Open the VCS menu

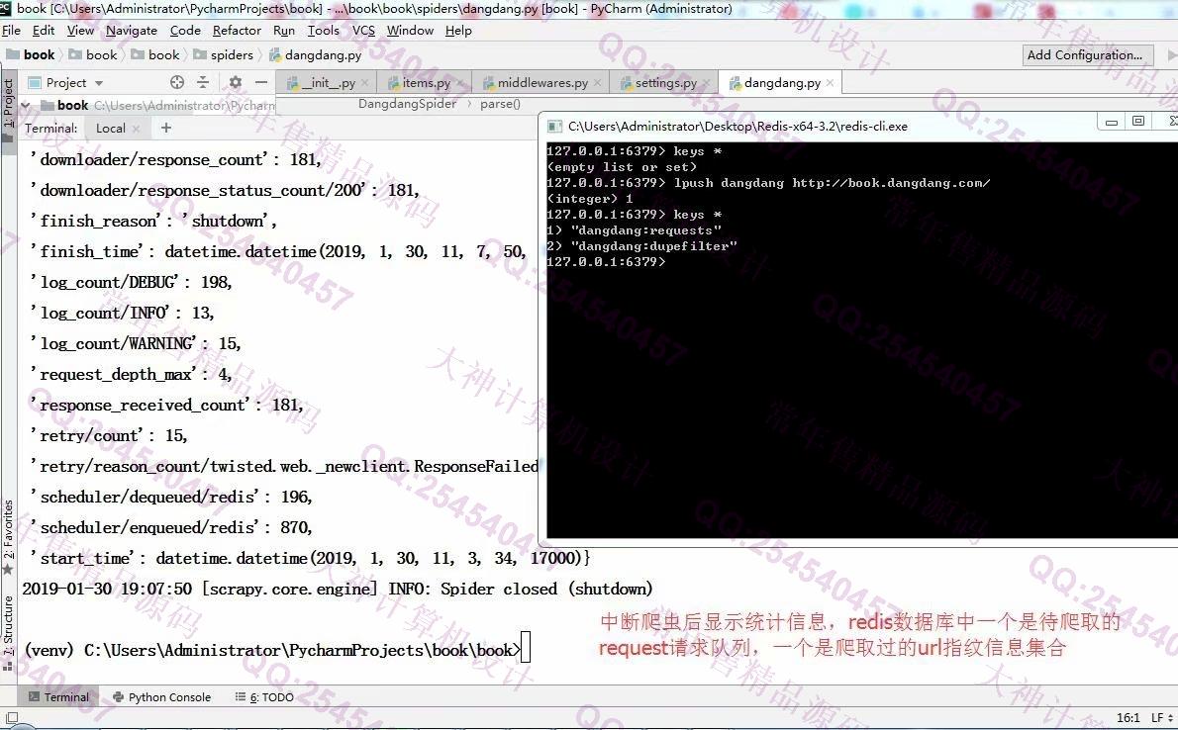(363, 30)
